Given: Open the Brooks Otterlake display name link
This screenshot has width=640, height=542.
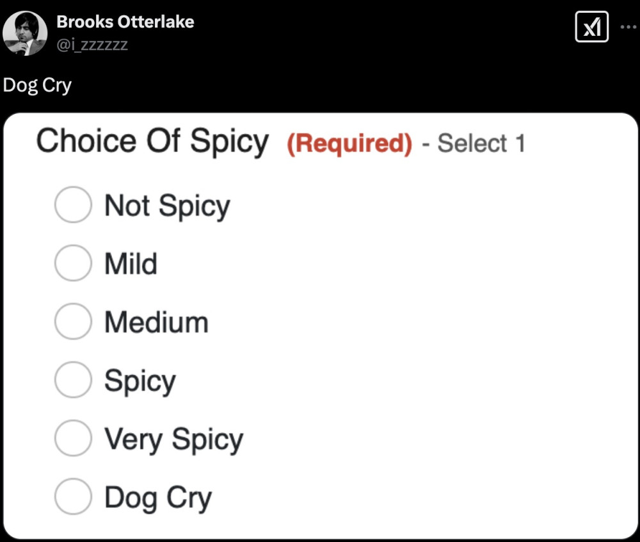Looking at the screenshot, I should pos(125,22).
